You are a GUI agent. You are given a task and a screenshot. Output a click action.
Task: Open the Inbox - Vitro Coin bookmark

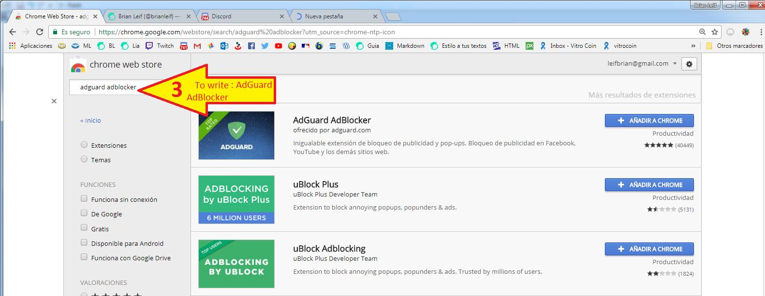tap(568, 46)
